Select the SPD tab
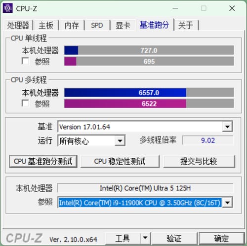The width and height of the screenshot is (247, 246). click(97, 25)
